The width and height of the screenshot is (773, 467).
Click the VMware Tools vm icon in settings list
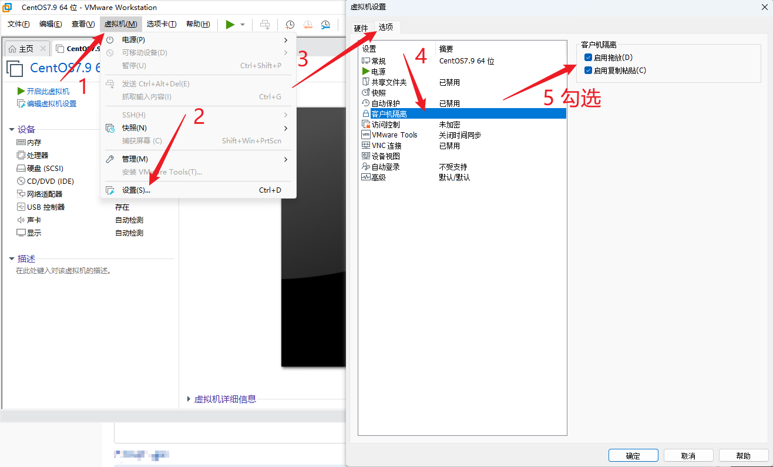366,135
